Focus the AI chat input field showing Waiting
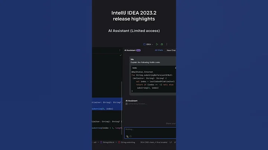This screenshot has width=268, height=150. pyautogui.click(x=150, y=133)
